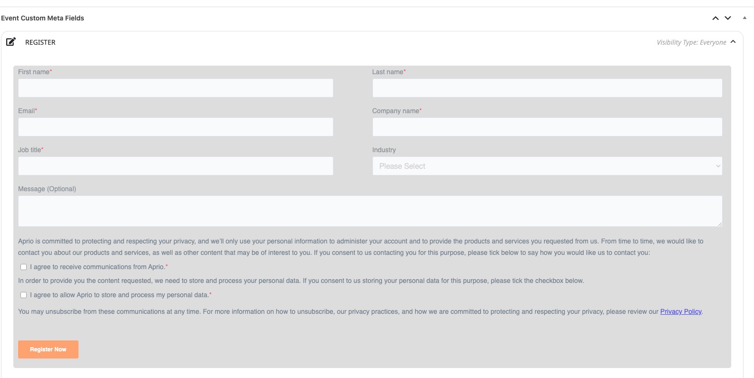Screen dimensions: 754x378
Task: Select the Email text box
Action: click(x=176, y=127)
